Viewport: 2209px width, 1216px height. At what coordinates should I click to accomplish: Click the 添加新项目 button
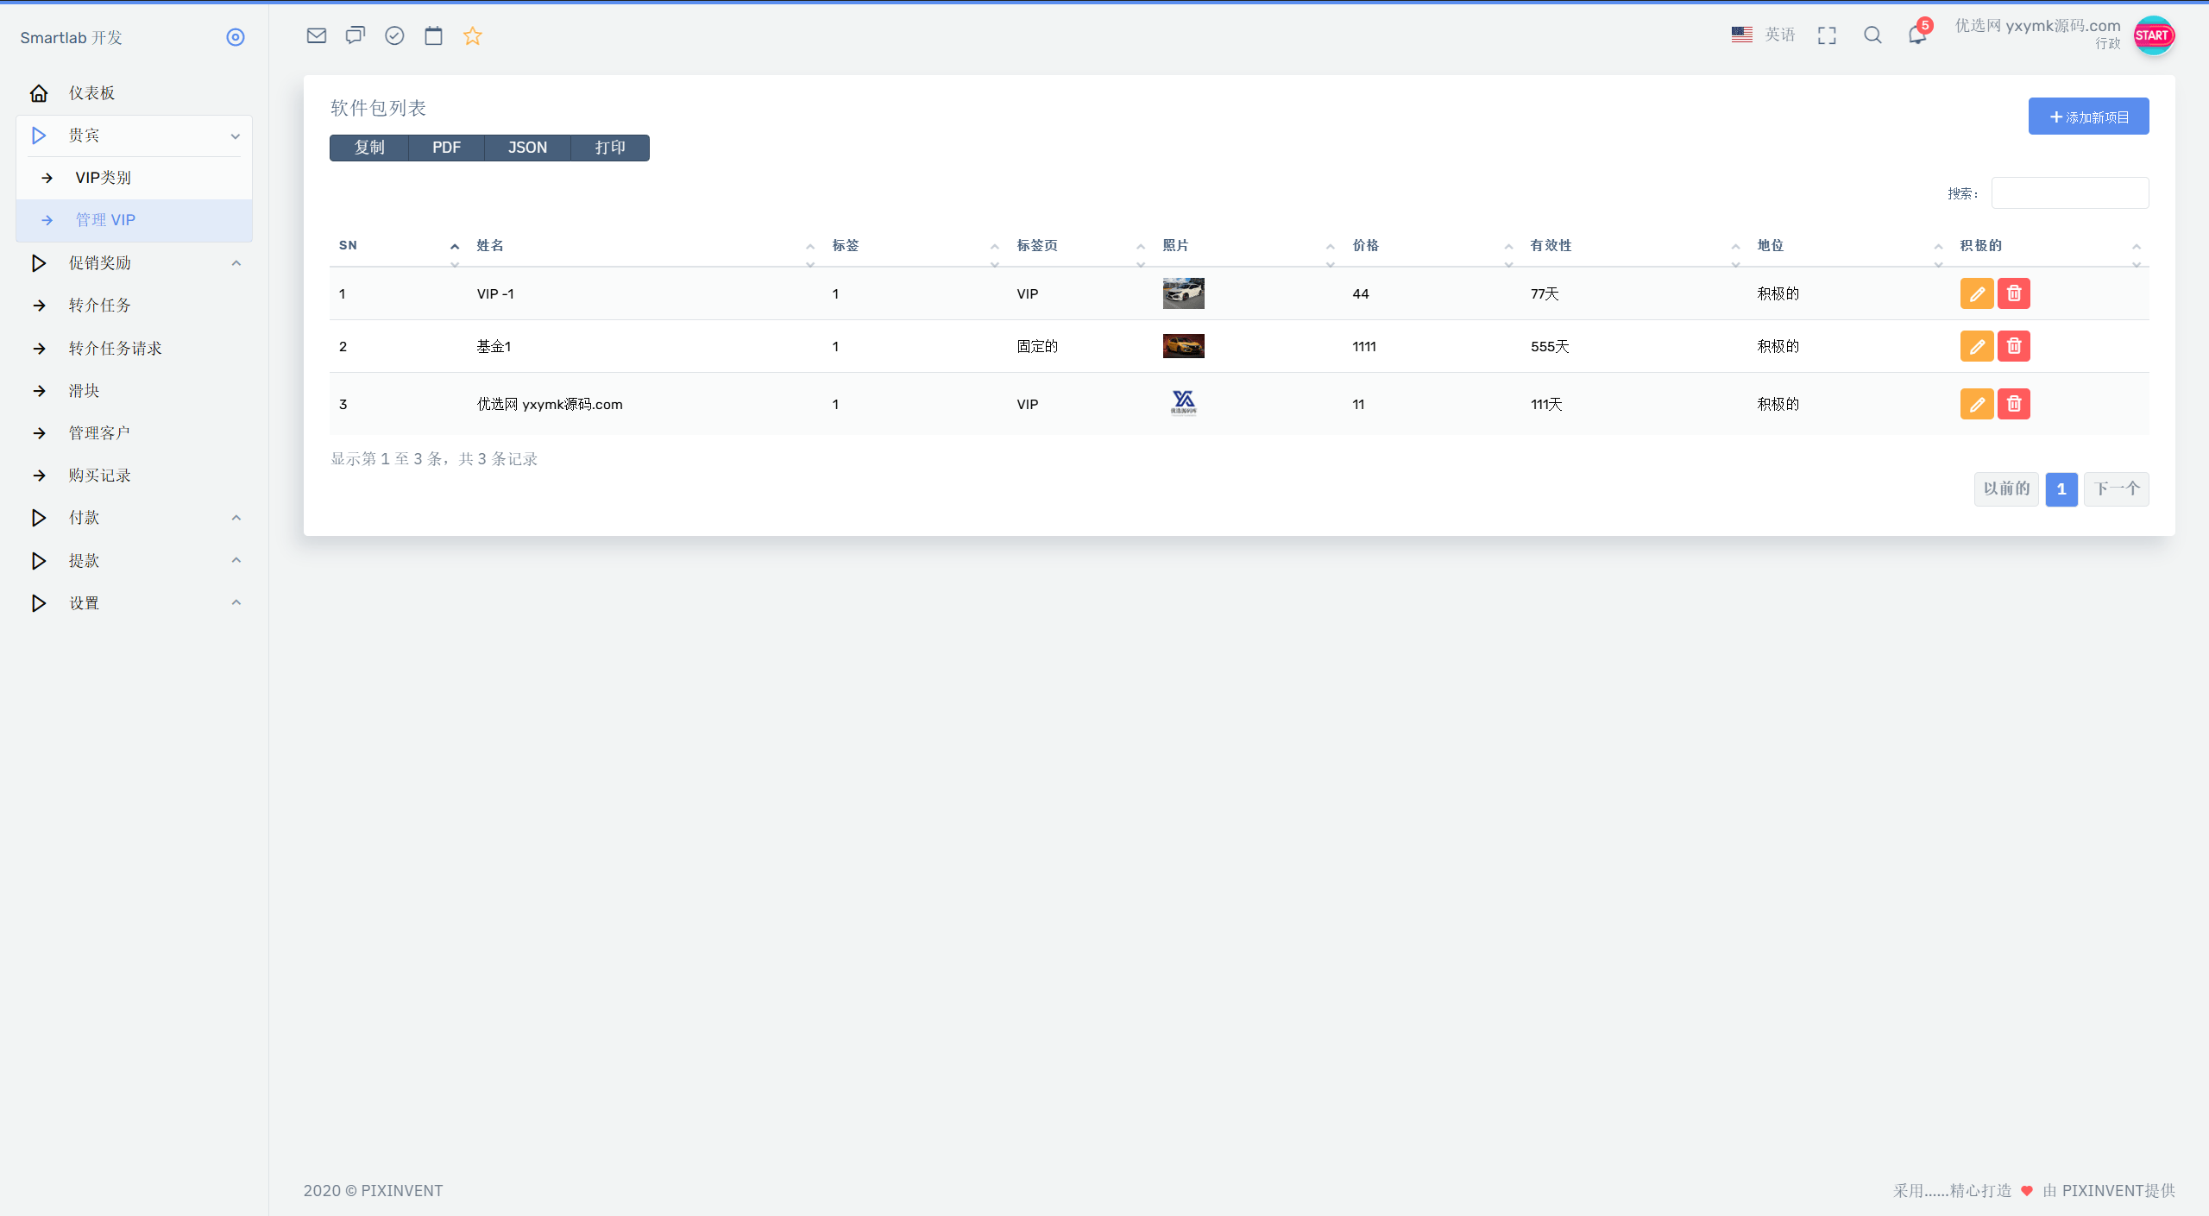tap(2088, 117)
